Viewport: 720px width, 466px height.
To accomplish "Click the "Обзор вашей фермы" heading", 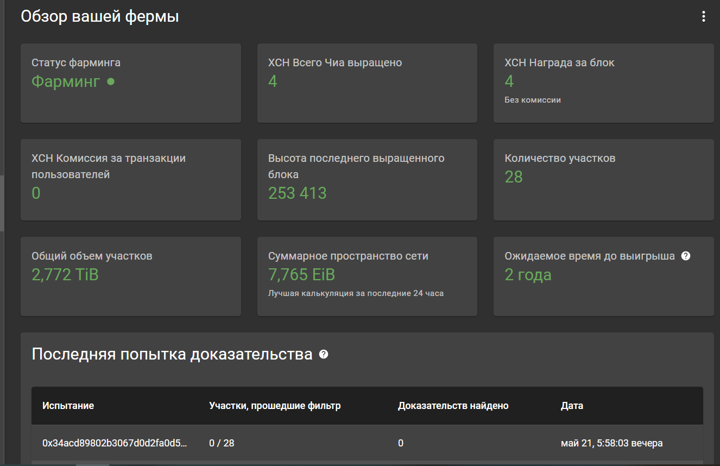I will (x=100, y=16).
